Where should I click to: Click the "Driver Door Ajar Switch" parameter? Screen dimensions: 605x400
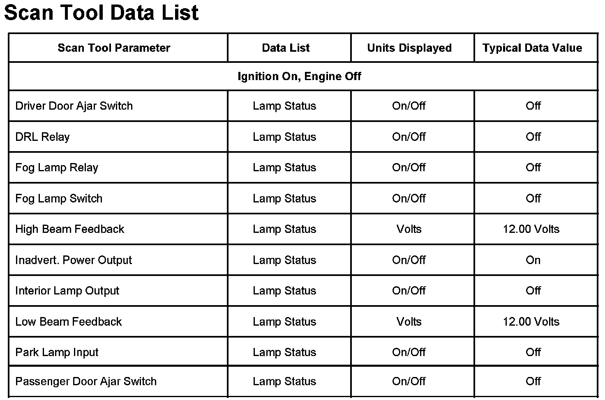click(74, 106)
